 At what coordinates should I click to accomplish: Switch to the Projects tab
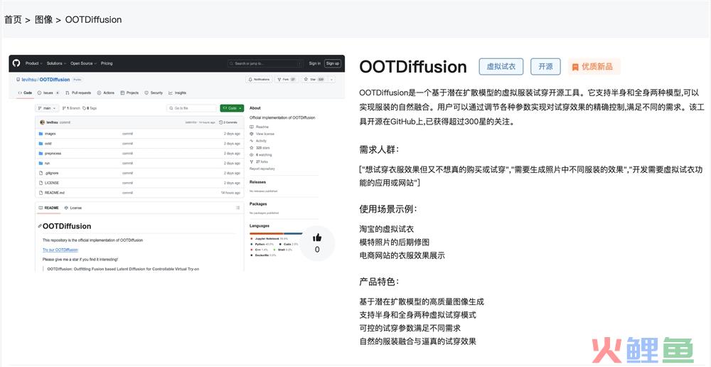click(129, 93)
